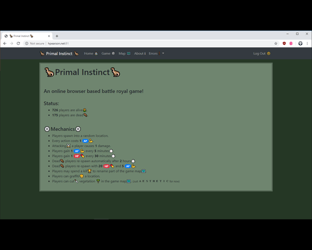
Task: Open the Map page from the navbar
Action: (124, 53)
